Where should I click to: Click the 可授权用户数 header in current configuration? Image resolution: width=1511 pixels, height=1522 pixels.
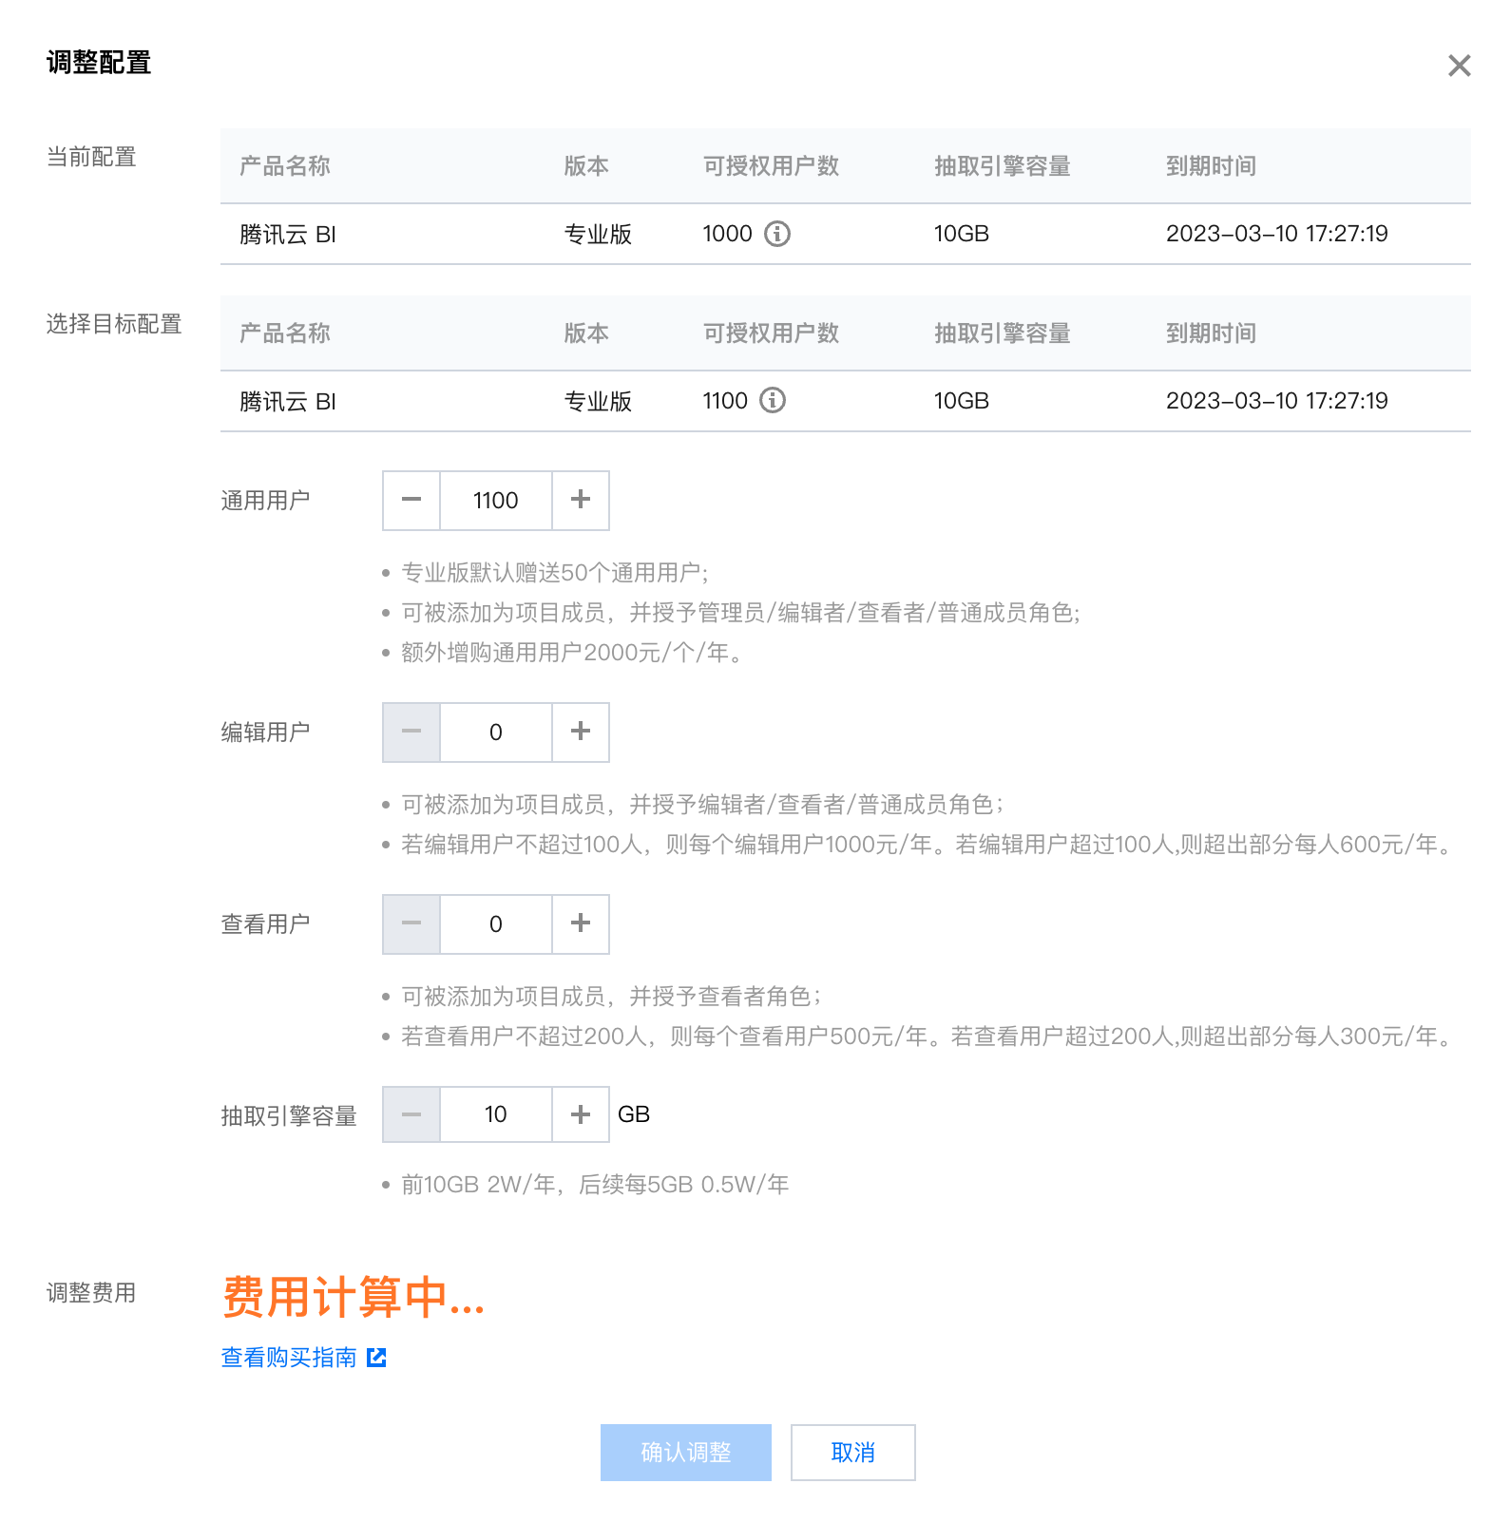point(771,166)
